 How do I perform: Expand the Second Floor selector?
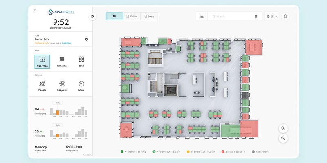86,39
